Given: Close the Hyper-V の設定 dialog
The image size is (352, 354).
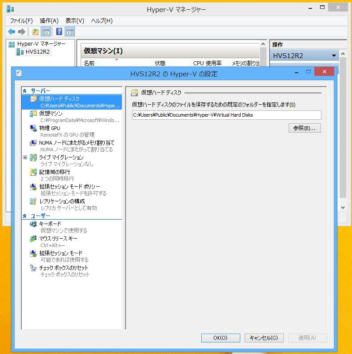Looking at the screenshot, I should 324,71.
